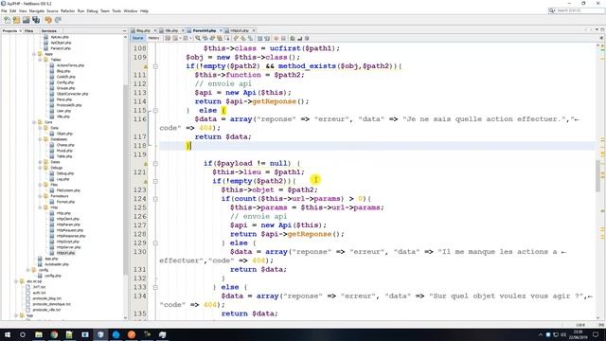Collapse the Http folder in tree
The height and width of the screenshot is (341, 606).
tap(40, 207)
